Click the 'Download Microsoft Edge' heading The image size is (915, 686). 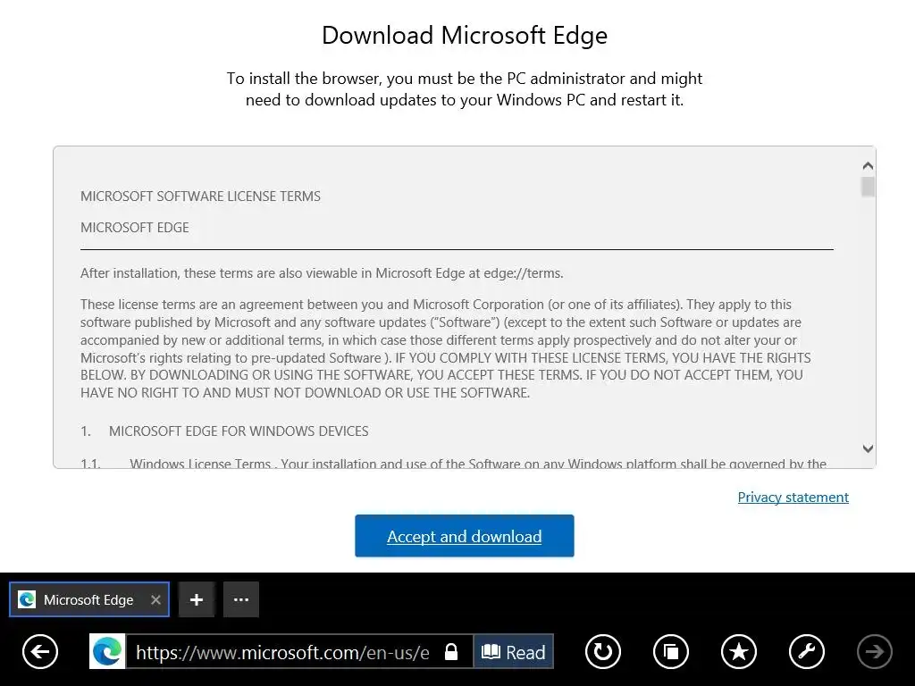tap(465, 35)
